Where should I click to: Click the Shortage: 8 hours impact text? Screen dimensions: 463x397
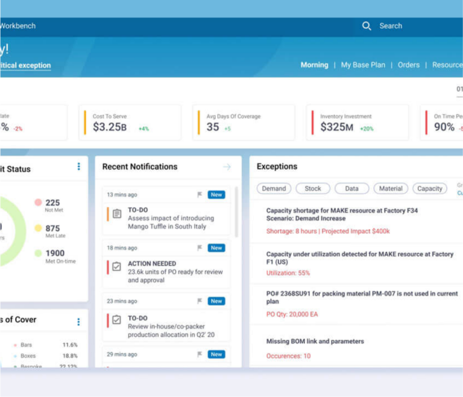[x=328, y=231]
